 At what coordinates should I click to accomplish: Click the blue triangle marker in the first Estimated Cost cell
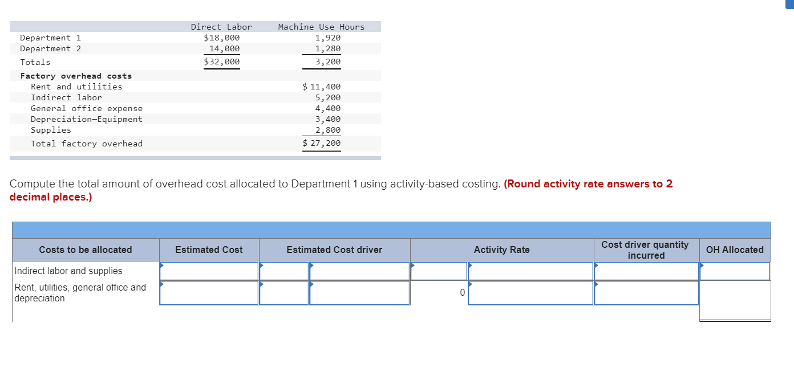(x=163, y=266)
